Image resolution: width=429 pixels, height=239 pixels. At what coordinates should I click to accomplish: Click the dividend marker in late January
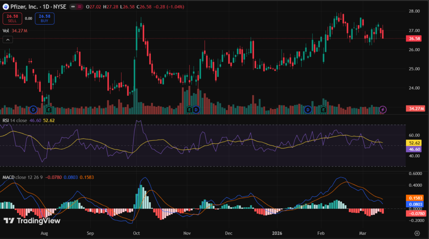[308, 110]
